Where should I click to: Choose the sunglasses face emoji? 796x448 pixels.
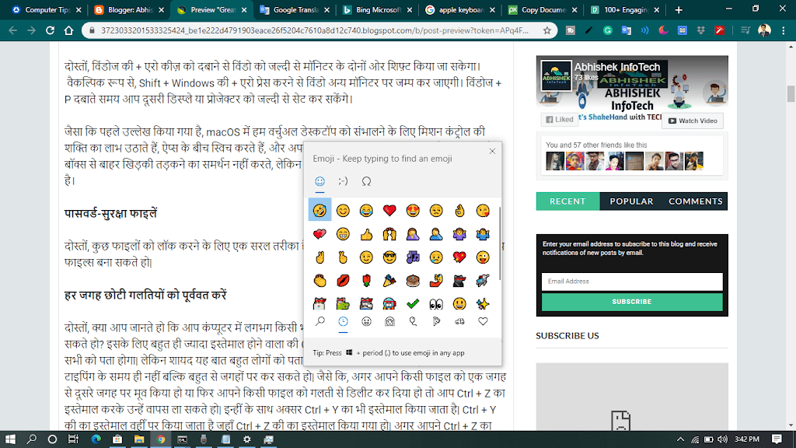click(389, 257)
